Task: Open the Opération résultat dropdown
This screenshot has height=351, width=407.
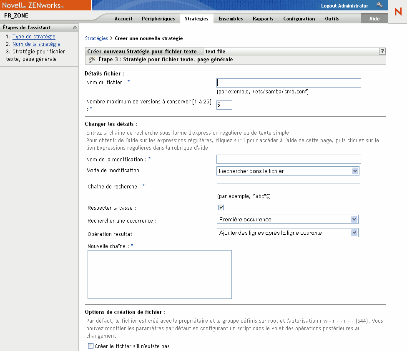Action: tap(287, 233)
